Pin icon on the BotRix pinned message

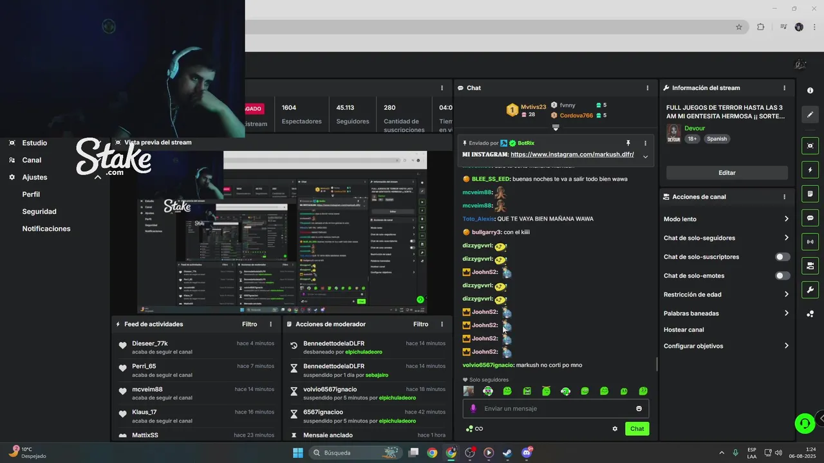tap(628, 143)
